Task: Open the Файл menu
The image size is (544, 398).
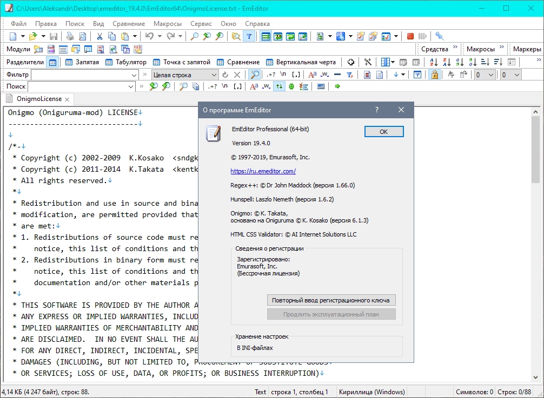Action: click(x=19, y=24)
